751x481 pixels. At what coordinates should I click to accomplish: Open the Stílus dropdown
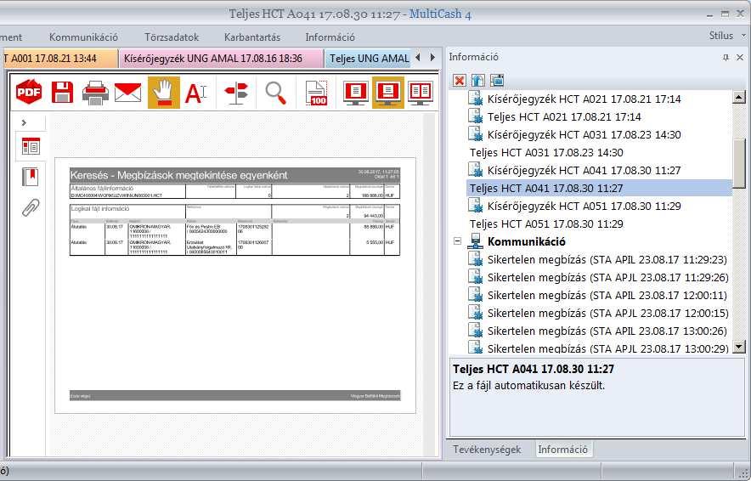coord(727,36)
